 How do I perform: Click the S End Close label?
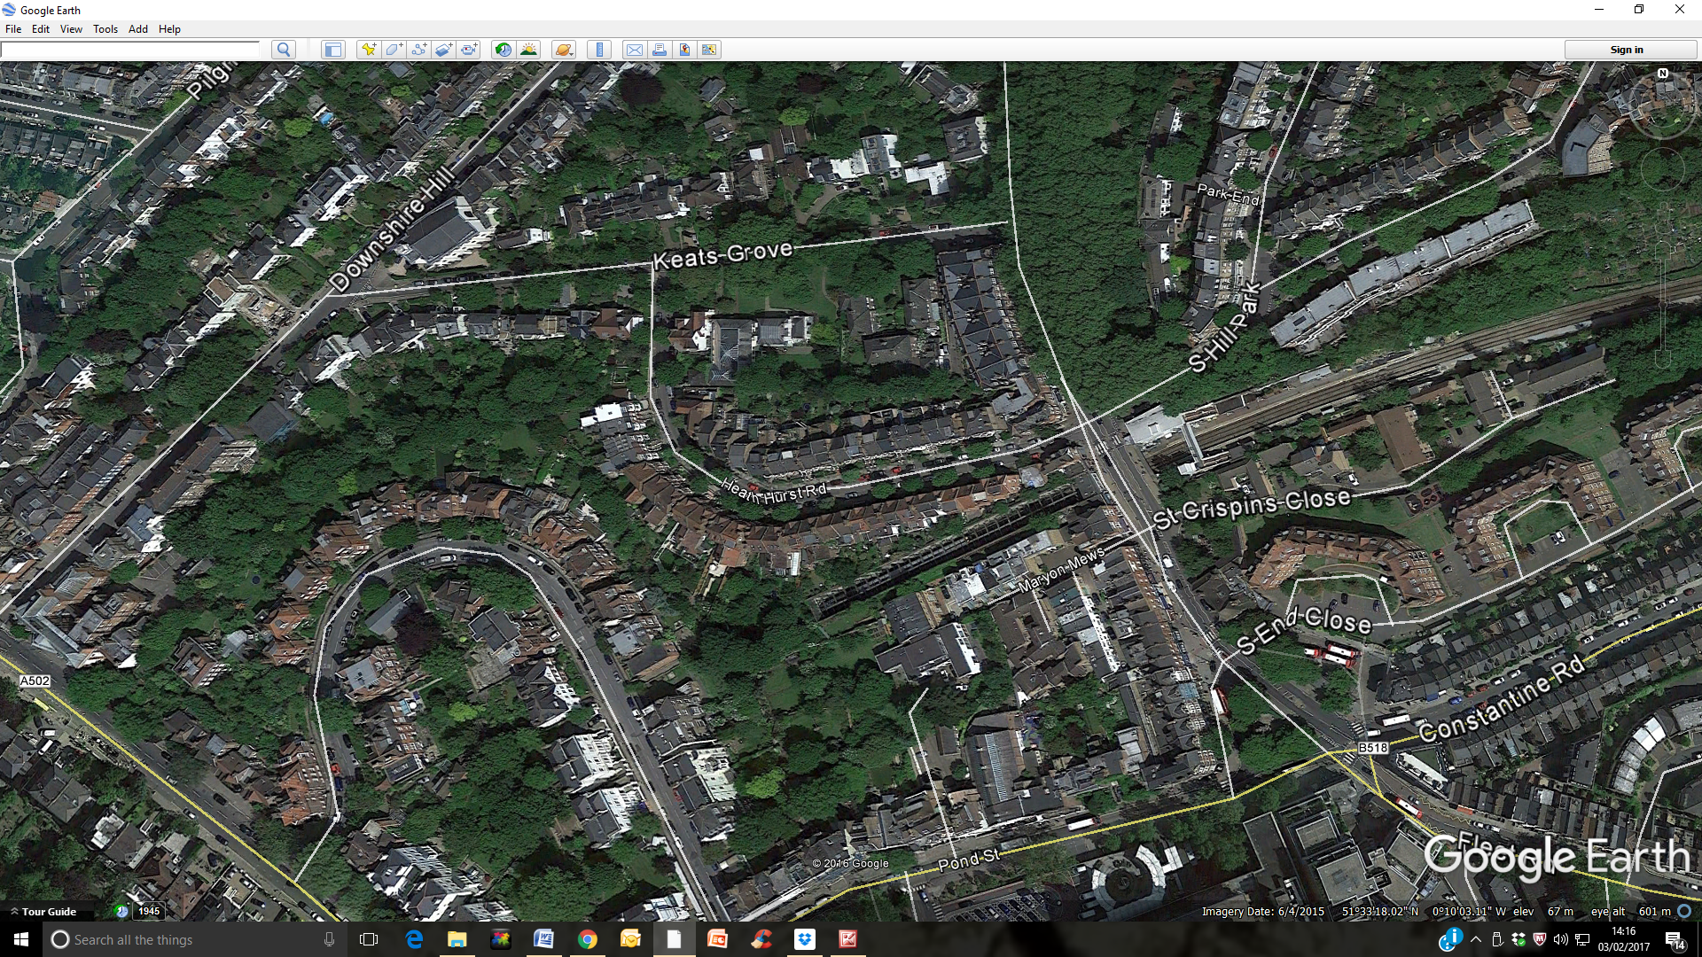(1304, 628)
